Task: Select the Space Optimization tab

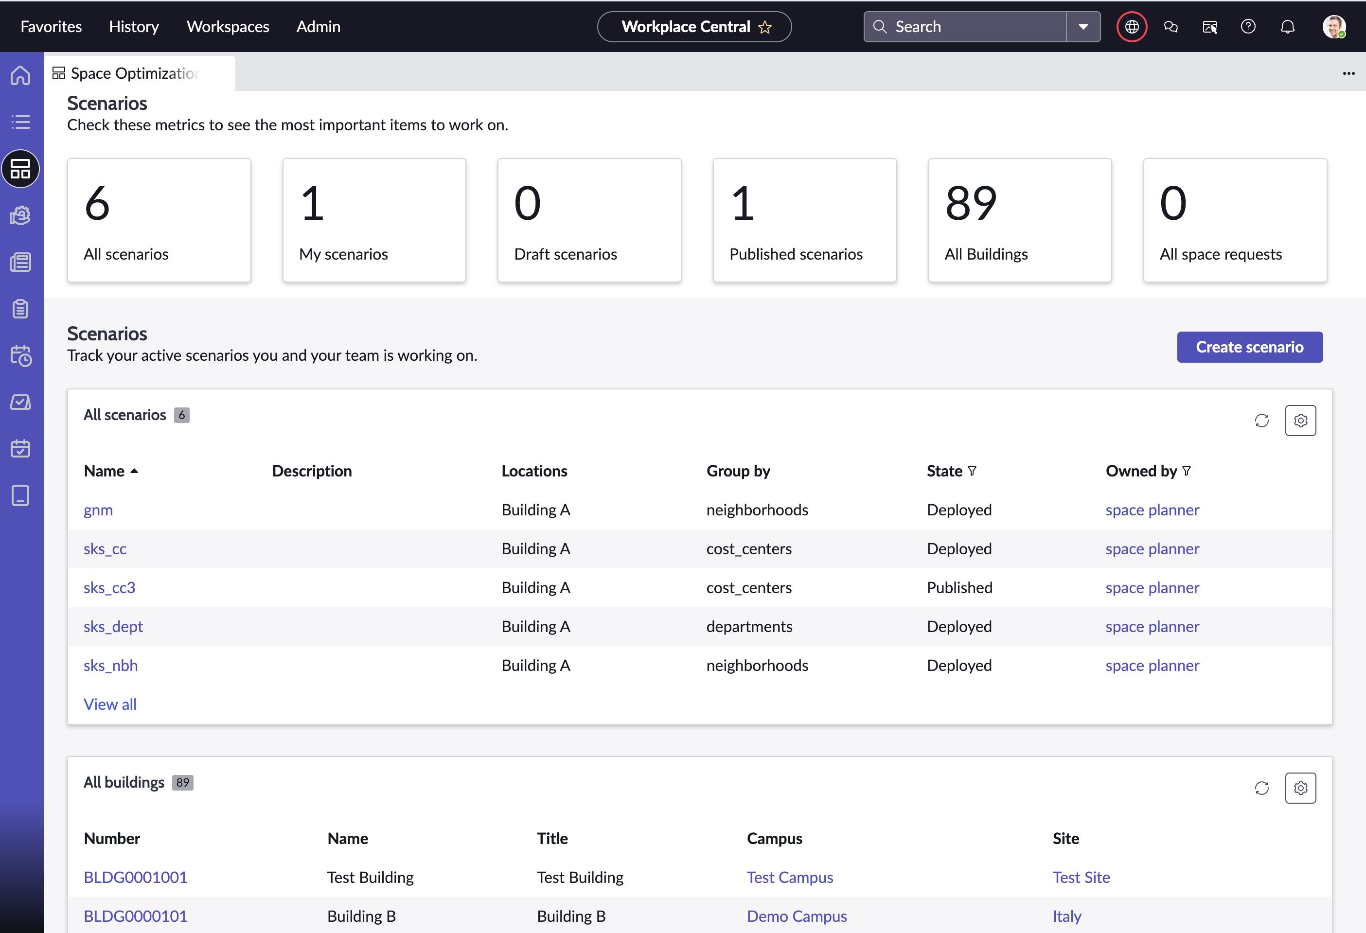Action: 139,73
